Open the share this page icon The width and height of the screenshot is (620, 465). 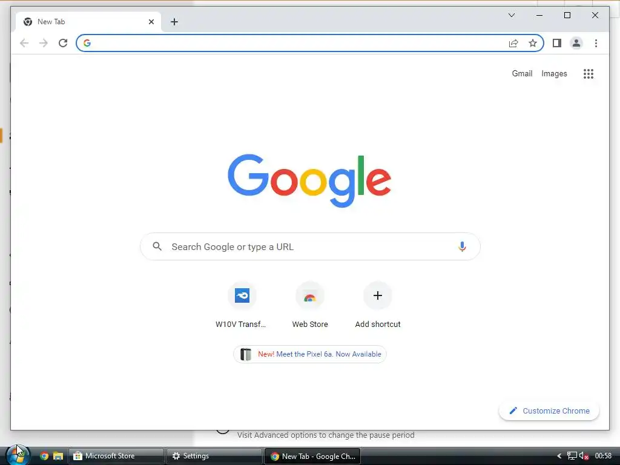(513, 43)
